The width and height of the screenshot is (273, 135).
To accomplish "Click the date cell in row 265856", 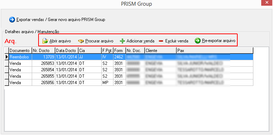I will 67,83.
